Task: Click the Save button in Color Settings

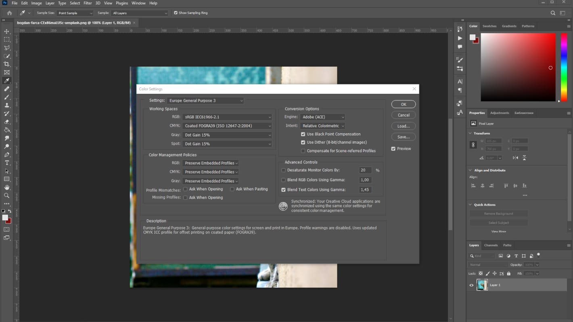Action: point(403,136)
